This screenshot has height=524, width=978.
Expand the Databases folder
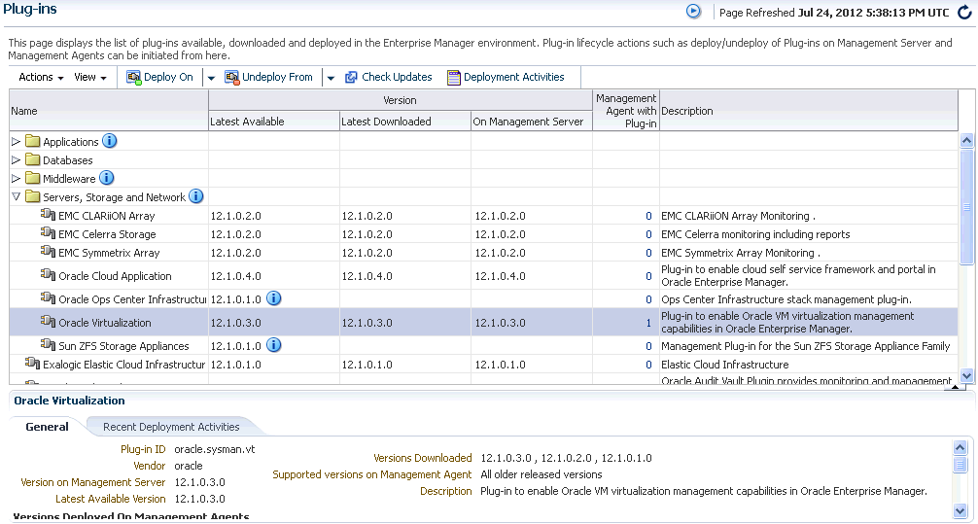point(17,160)
